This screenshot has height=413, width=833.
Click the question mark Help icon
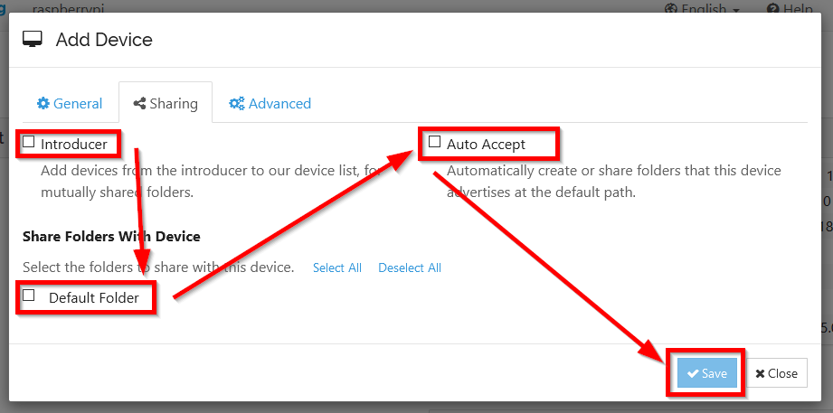tap(772, 8)
